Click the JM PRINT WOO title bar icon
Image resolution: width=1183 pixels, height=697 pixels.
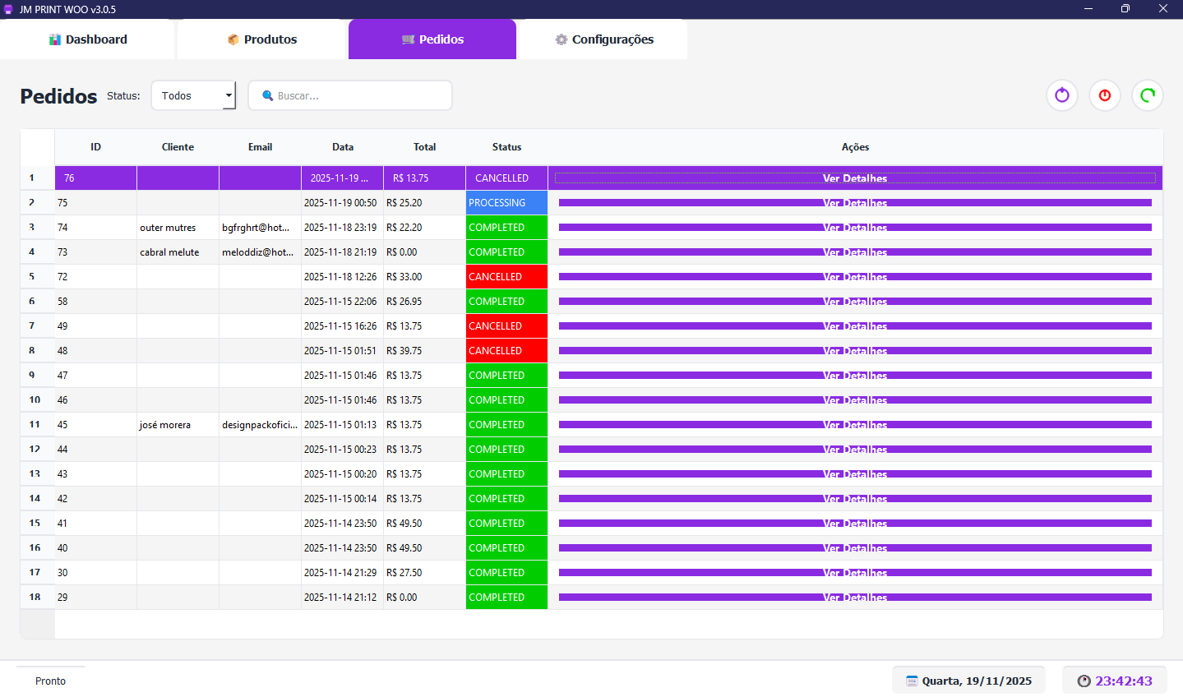pyautogui.click(x=9, y=9)
